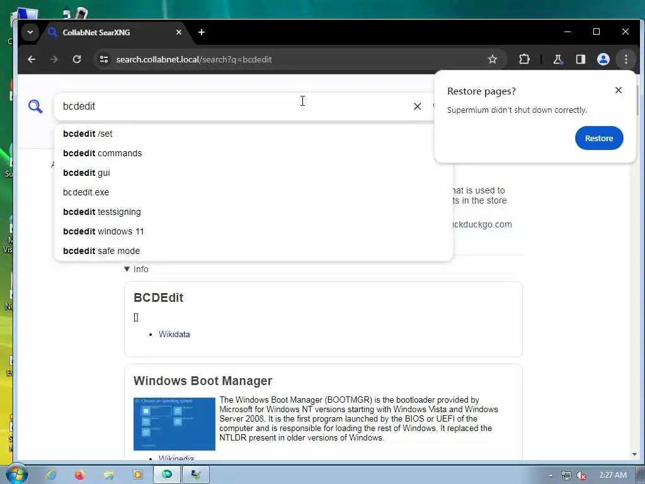This screenshot has height=484, width=645.
Task: Toggle the browser side panel icon
Action: tap(580, 59)
